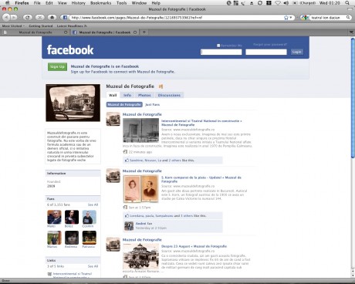The image size is (355, 284).
Task: Click the thumbs-up icon under the S. Korn post
Action: click(127, 215)
